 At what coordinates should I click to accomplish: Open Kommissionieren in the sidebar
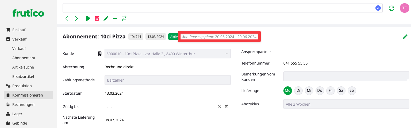point(28,95)
